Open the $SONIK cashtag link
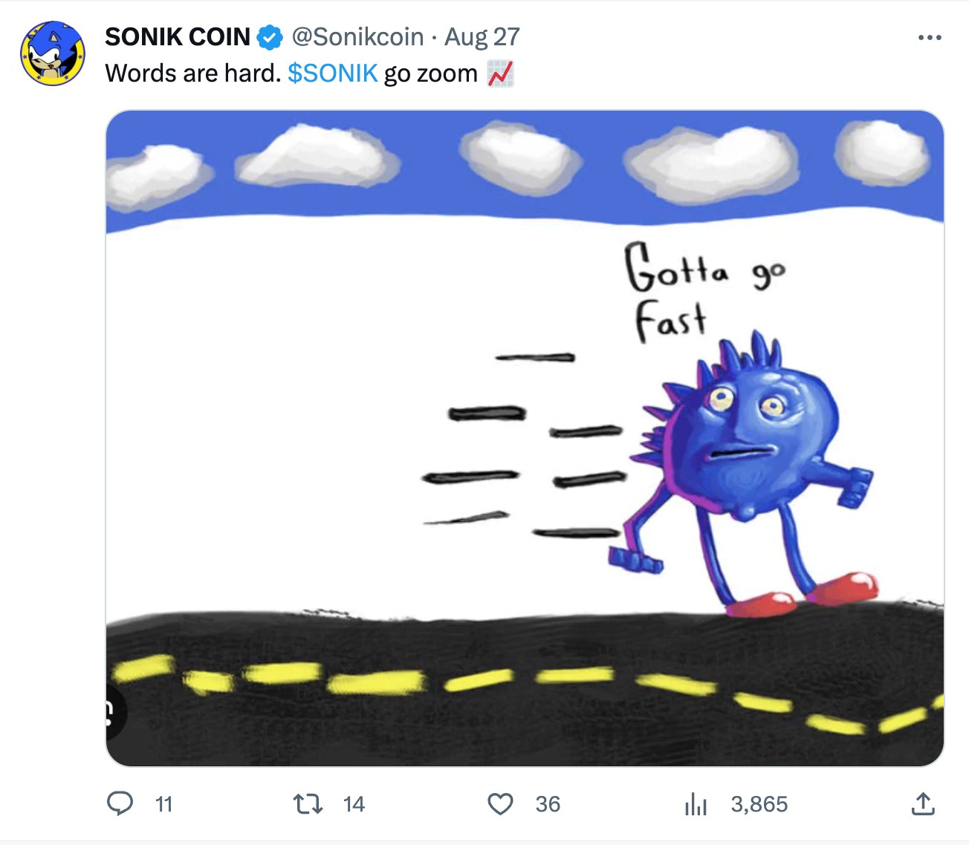The width and height of the screenshot is (969, 845). tap(333, 74)
